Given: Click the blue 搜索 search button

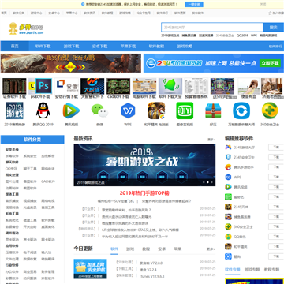Looking at the screenshot, I should [x=274, y=28].
